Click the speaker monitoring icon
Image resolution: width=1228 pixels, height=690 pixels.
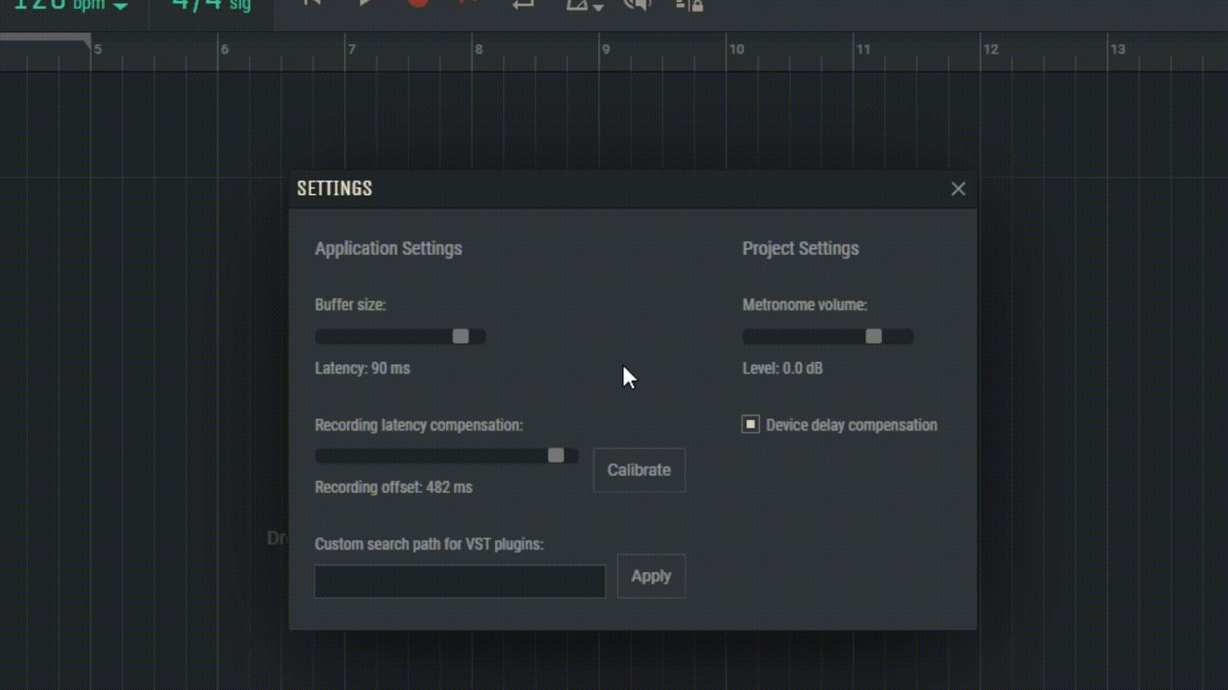637,5
